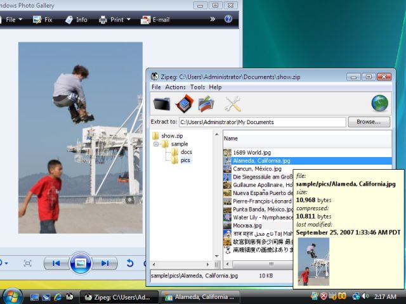Click the displayed photo in Photo Gallery
This screenshot has width=406, height=304.
[x=81, y=138]
